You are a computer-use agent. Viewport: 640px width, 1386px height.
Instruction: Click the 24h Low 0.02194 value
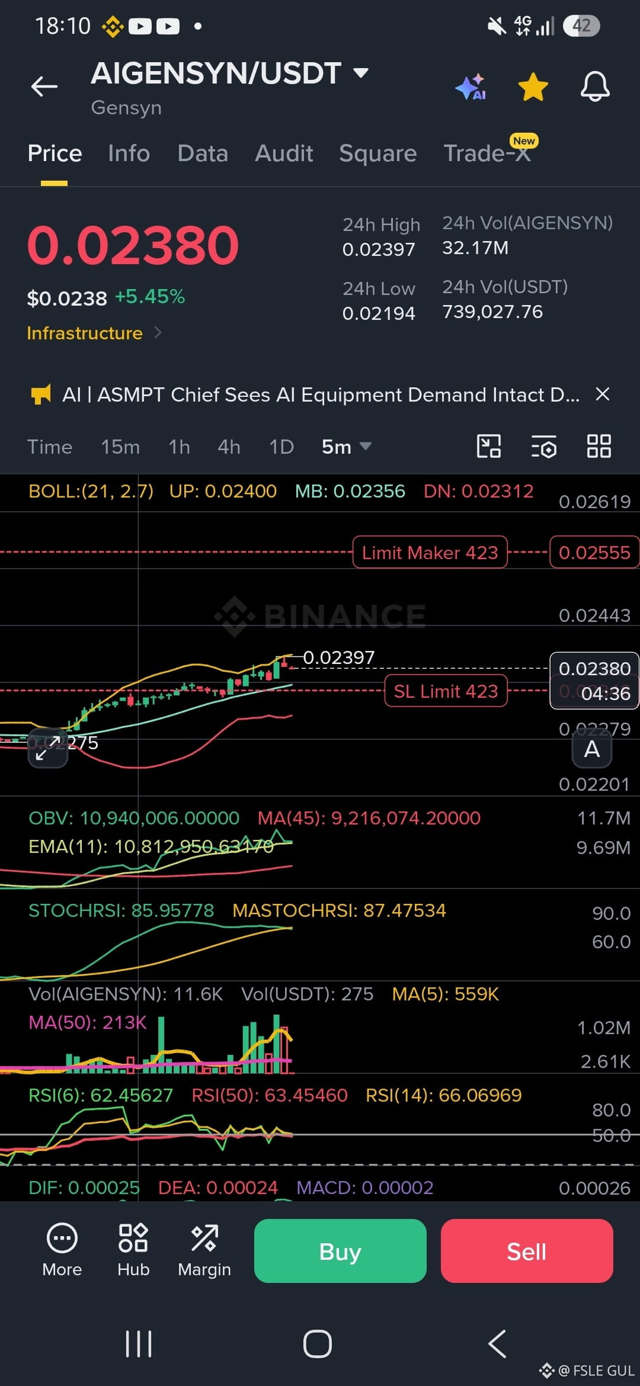[379, 313]
